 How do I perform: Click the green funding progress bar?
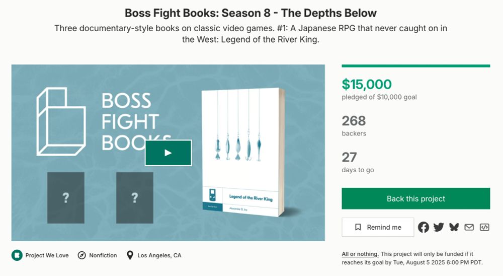coord(415,65)
